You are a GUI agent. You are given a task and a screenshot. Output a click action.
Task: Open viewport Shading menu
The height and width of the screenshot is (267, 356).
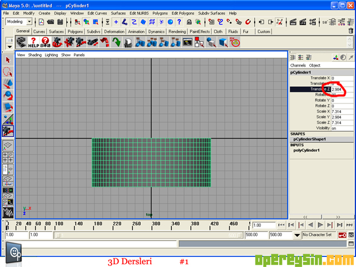click(34, 55)
